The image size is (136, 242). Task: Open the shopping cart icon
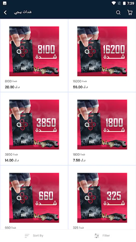pos(130,12)
